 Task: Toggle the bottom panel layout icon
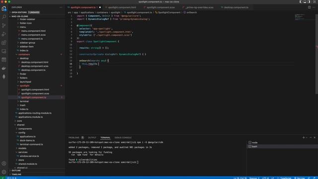tap(305, 1)
